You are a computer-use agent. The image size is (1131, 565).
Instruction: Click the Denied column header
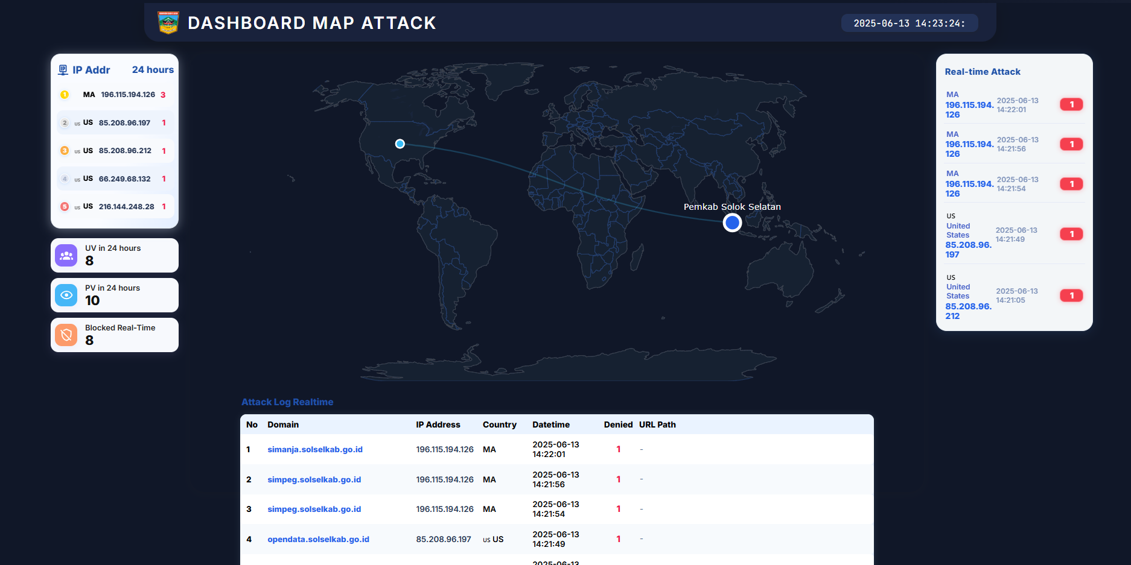[618, 425]
